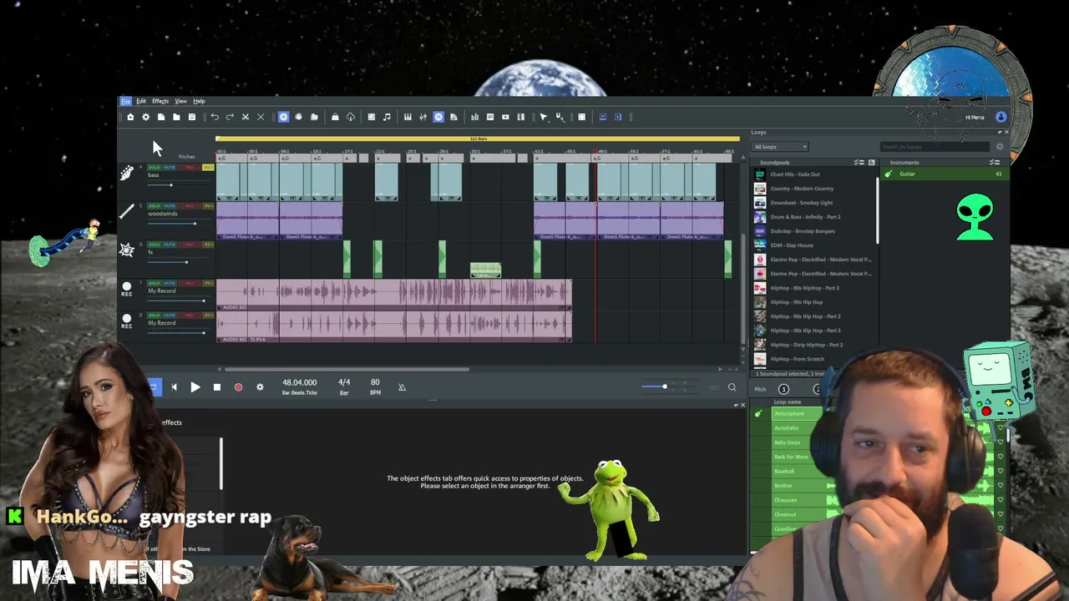Open transport settings gear icon
The image size is (1069, 601).
[x=260, y=387]
